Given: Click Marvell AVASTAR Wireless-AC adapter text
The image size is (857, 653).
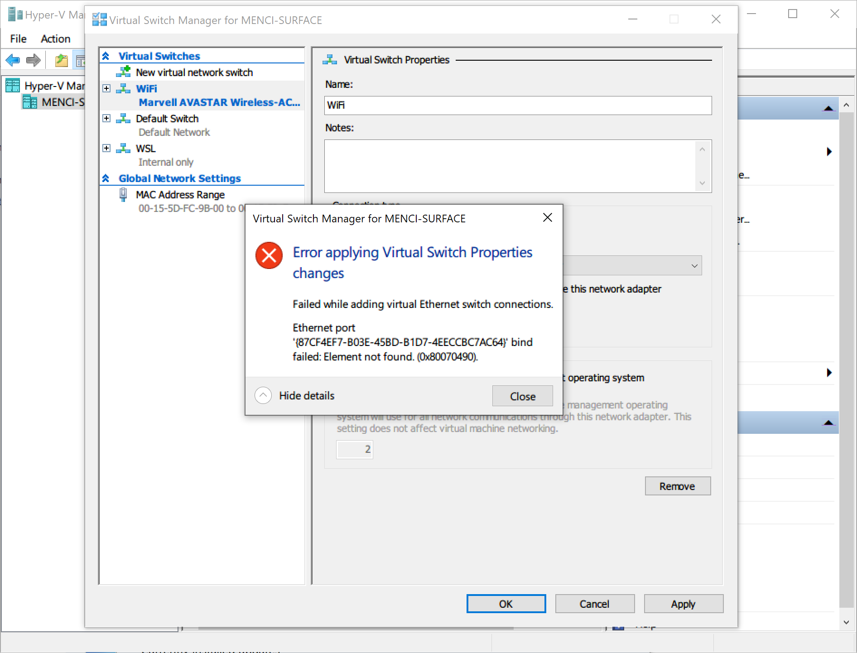Looking at the screenshot, I should 219,102.
